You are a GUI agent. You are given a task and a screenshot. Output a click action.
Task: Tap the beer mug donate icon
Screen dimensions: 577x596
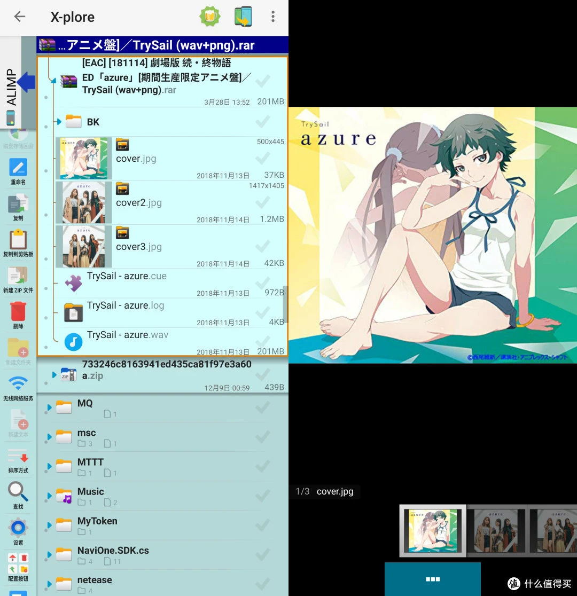(x=210, y=17)
